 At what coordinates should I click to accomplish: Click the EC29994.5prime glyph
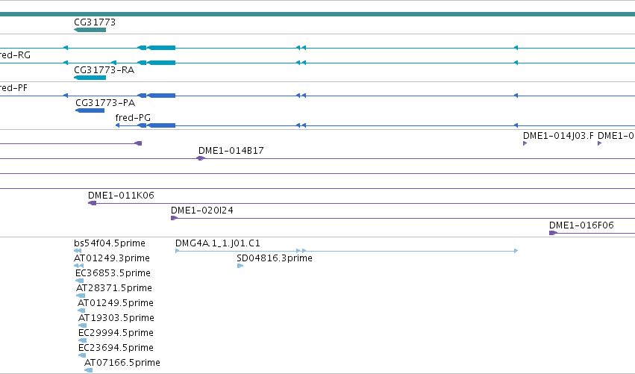click(83, 340)
